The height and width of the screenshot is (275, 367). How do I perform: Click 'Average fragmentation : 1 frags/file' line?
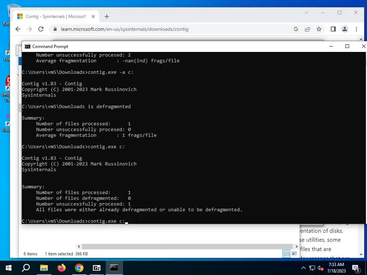point(96,135)
